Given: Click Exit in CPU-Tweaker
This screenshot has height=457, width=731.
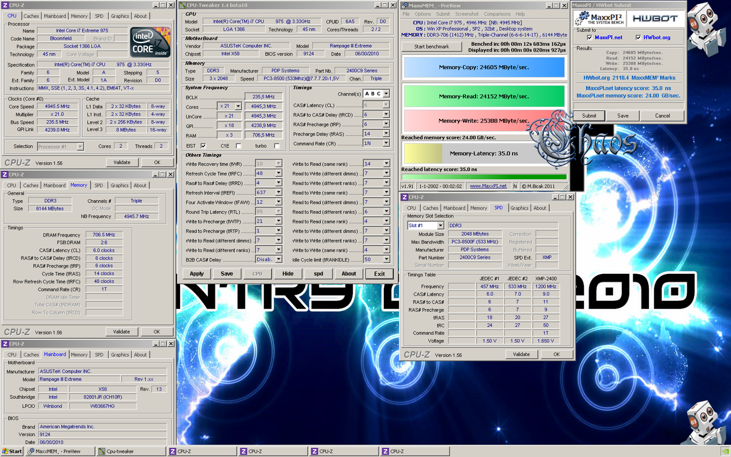Looking at the screenshot, I should tap(379, 274).
